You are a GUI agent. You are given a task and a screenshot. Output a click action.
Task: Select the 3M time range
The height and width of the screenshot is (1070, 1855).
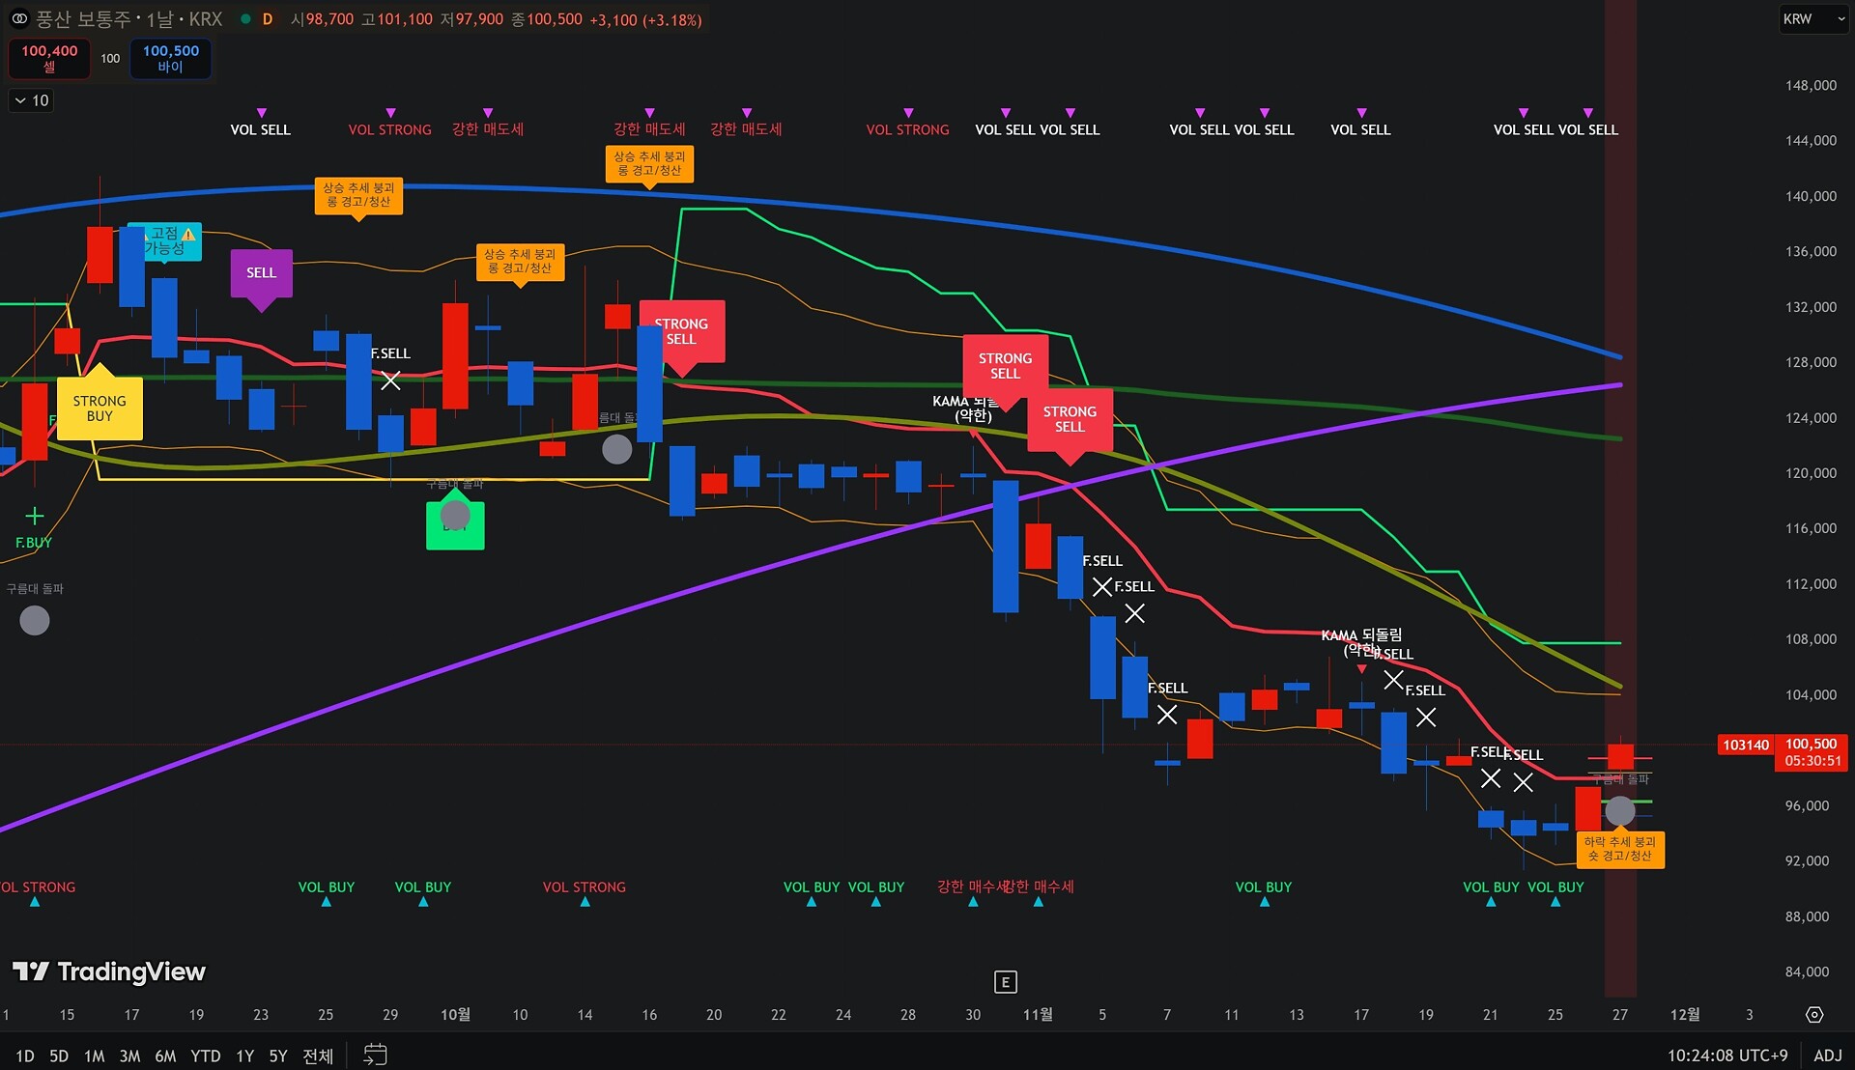(129, 1056)
